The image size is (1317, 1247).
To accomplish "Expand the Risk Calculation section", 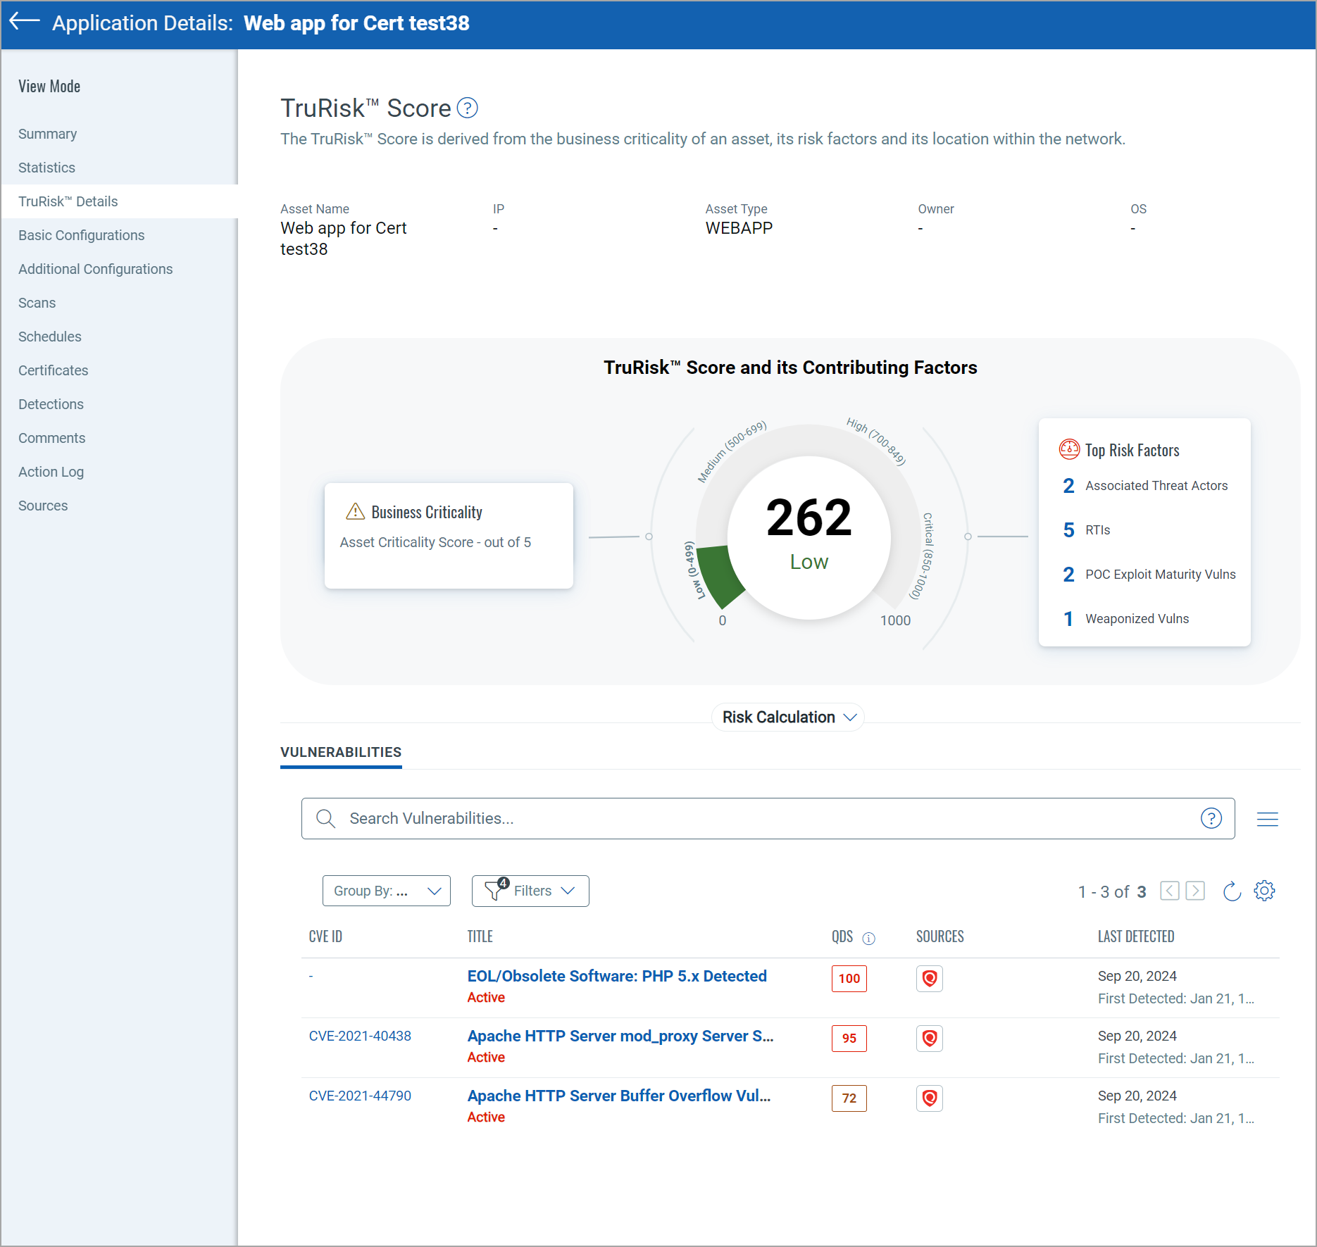I will (787, 717).
